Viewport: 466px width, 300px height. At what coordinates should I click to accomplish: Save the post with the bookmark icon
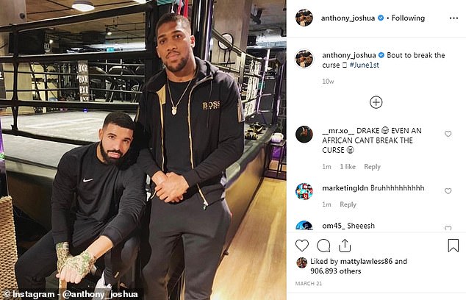454,246
